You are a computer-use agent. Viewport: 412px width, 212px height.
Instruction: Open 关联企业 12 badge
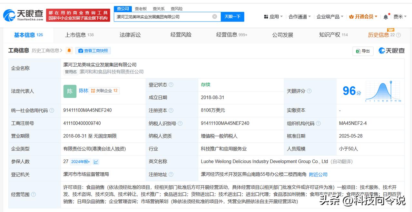pyautogui.click(x=104, y=91)
